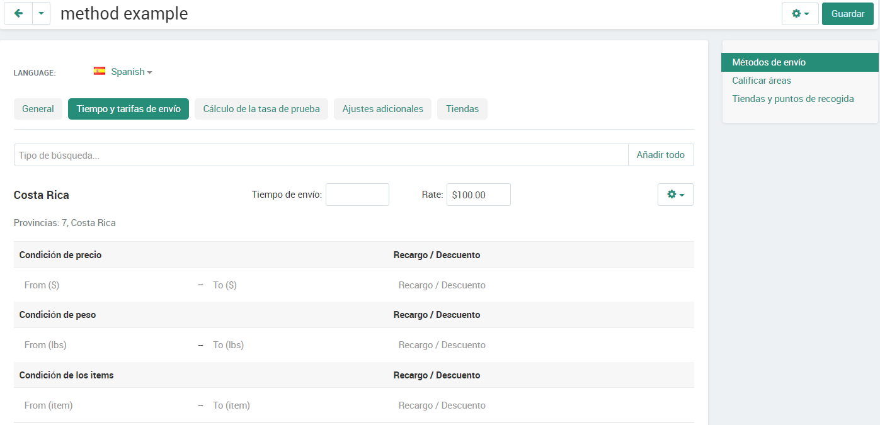The height and width of the screenshot is (425, 880).
Task: Click the Rate field showing $100.00
Action: pyautogui.click(x=478, y=195)
